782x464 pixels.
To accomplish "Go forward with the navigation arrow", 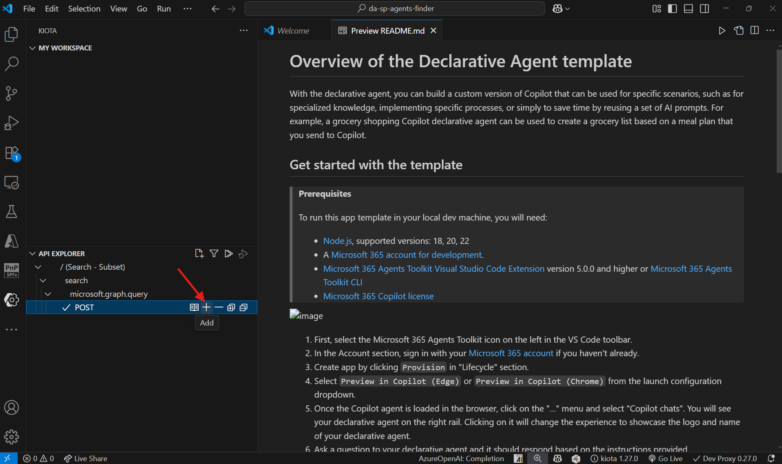I will (232, 9).
